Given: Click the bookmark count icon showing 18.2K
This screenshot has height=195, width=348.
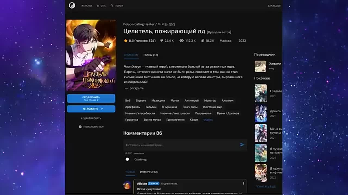Looking at the screenshot, I should coord(203,41).
